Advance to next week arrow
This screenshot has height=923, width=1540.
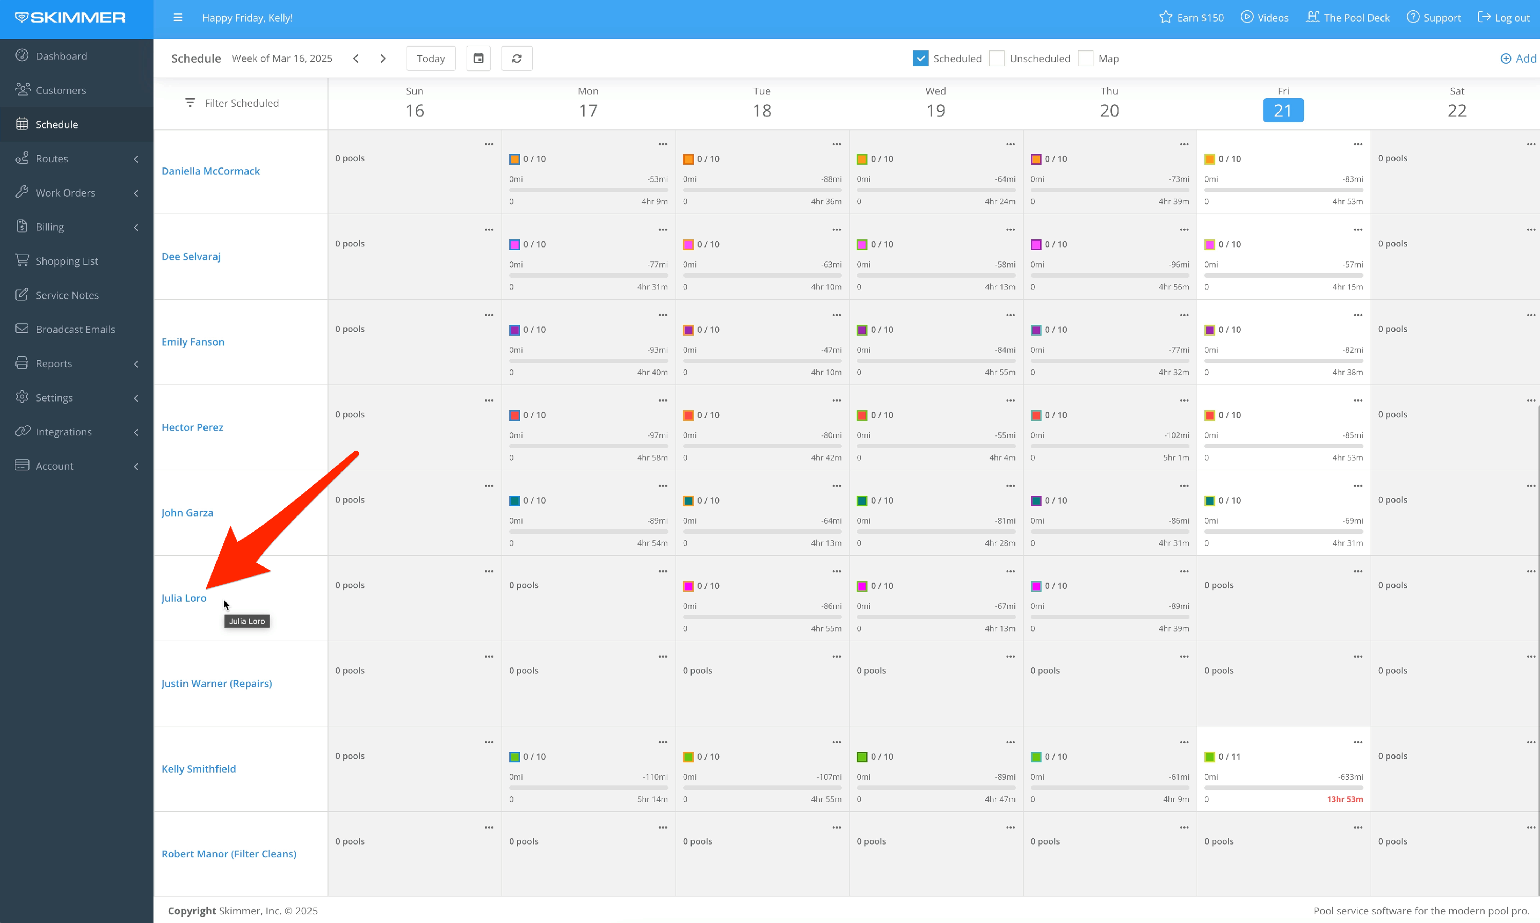pyautogui.click(x=383, y=59)
